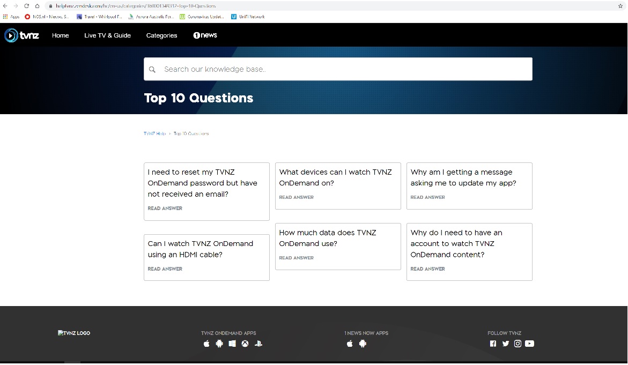Visit TVNZ's Facebook page
Viewport: 628px width, 365px height.
tap(493, 344)
